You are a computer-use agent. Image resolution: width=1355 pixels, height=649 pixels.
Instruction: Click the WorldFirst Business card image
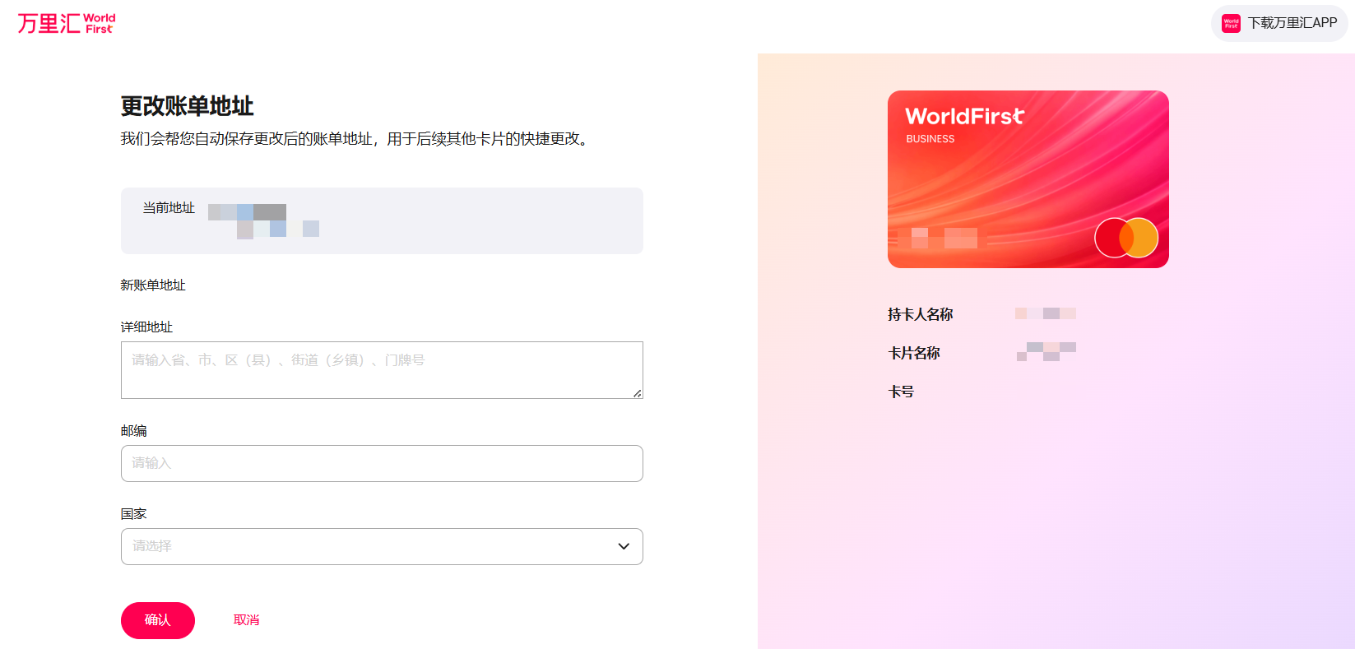coord(1028,179)
